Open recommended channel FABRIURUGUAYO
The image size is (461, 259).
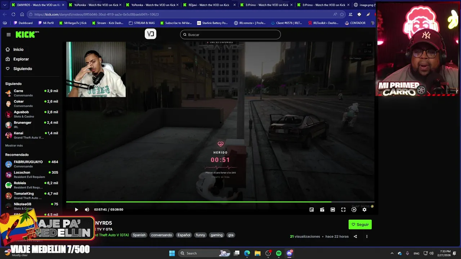[x=32, y=164]
